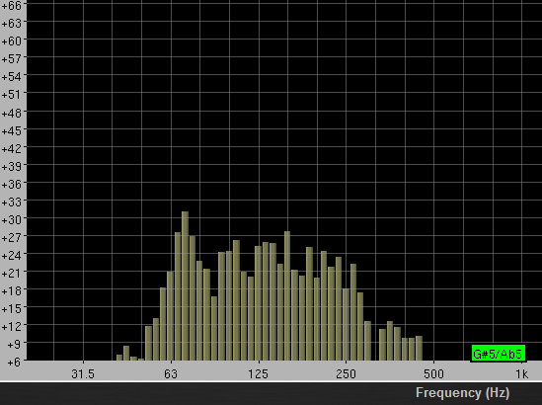542x405 pixels.
Task: Click the 1k frequency axis label
Action: coord(522,373)
